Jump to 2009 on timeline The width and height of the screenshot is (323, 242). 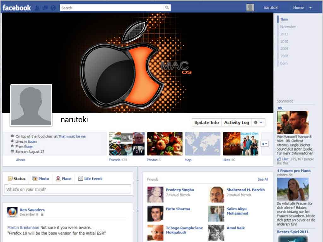pyautogui.click(x=284, y=49)
